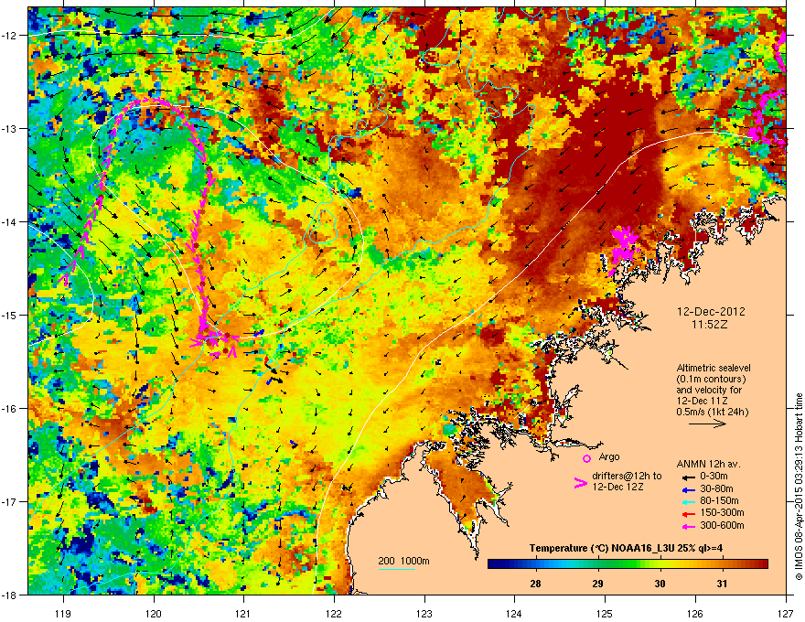Click the magenta drifters chevron symbol in legend
This screenshot has width=805, height=622.
580,483
